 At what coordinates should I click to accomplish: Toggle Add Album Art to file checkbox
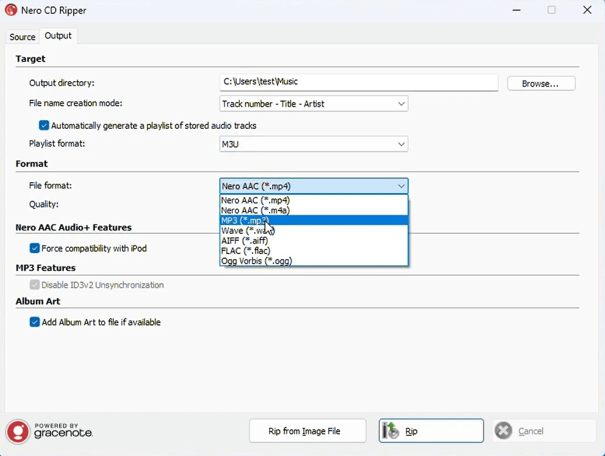coord(34,322)
